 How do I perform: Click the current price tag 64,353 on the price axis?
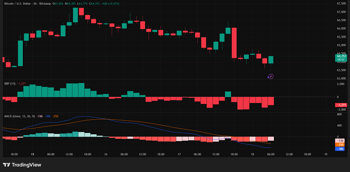point(340,58)
